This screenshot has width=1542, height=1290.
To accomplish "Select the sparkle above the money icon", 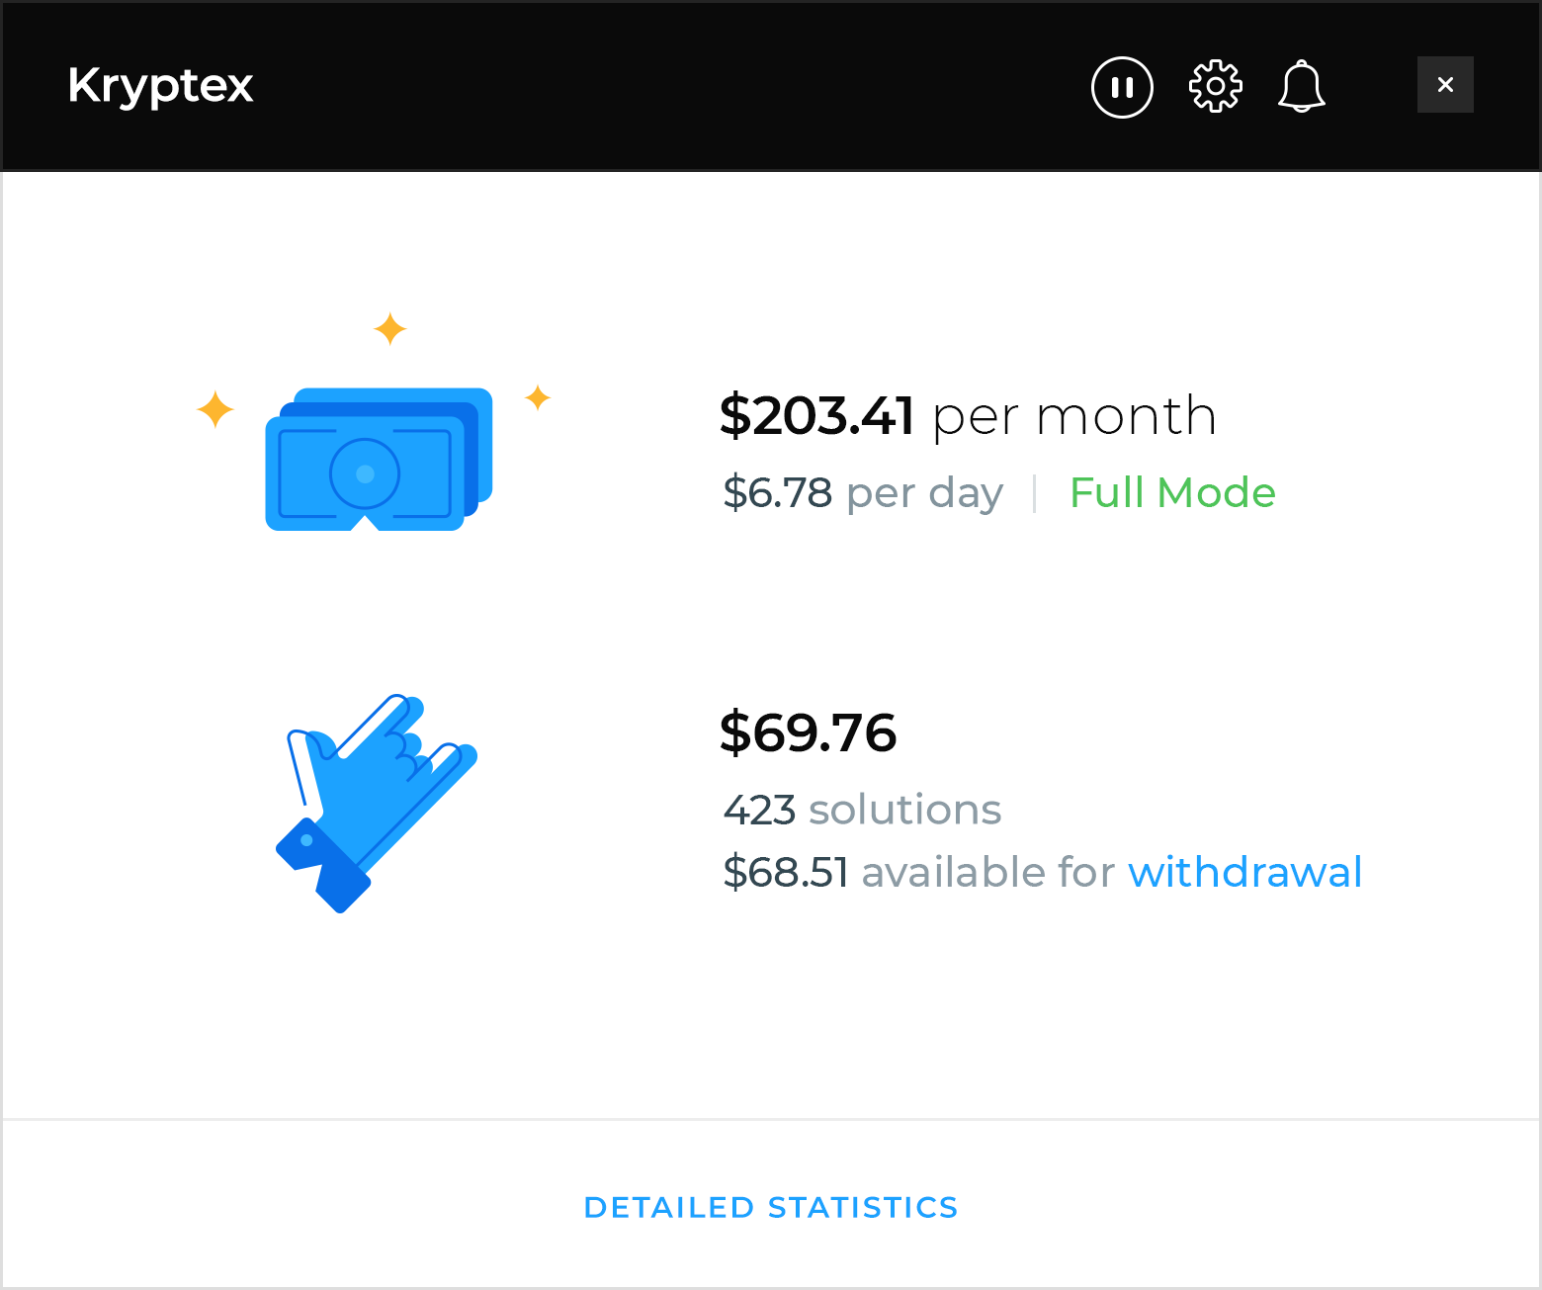I will (x=389, y=328).
